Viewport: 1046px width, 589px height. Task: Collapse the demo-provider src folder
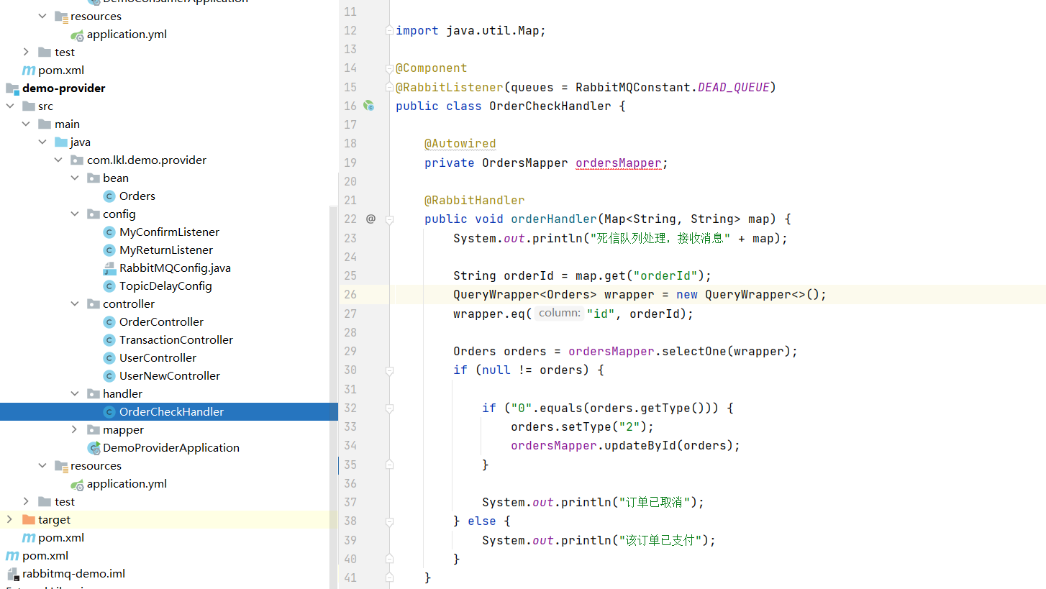pos(10,106)
